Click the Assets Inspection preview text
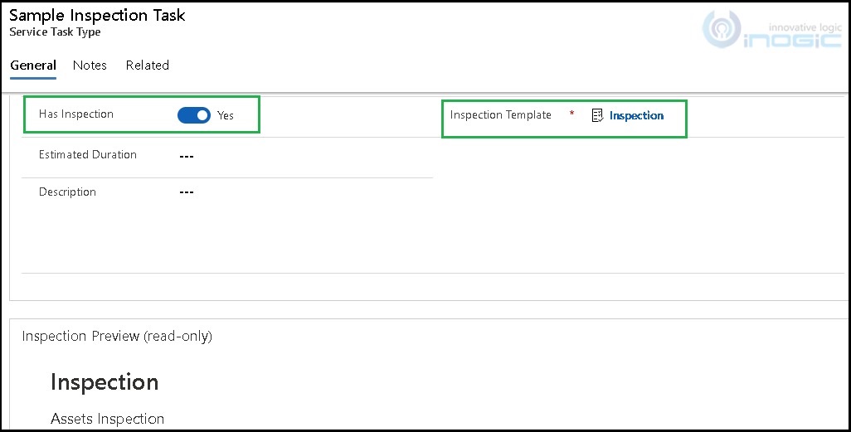 point(108,419)
